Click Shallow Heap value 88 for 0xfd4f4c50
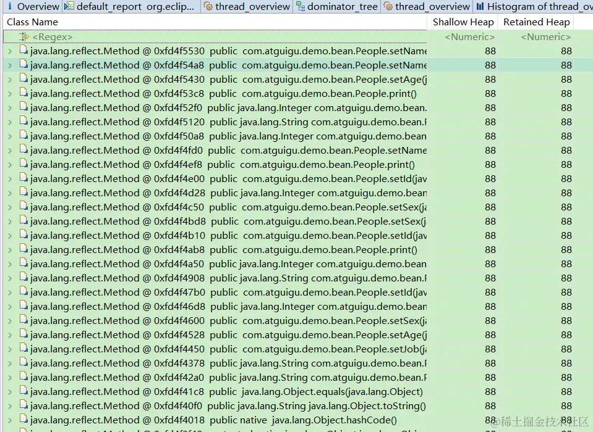 [490, 207]
